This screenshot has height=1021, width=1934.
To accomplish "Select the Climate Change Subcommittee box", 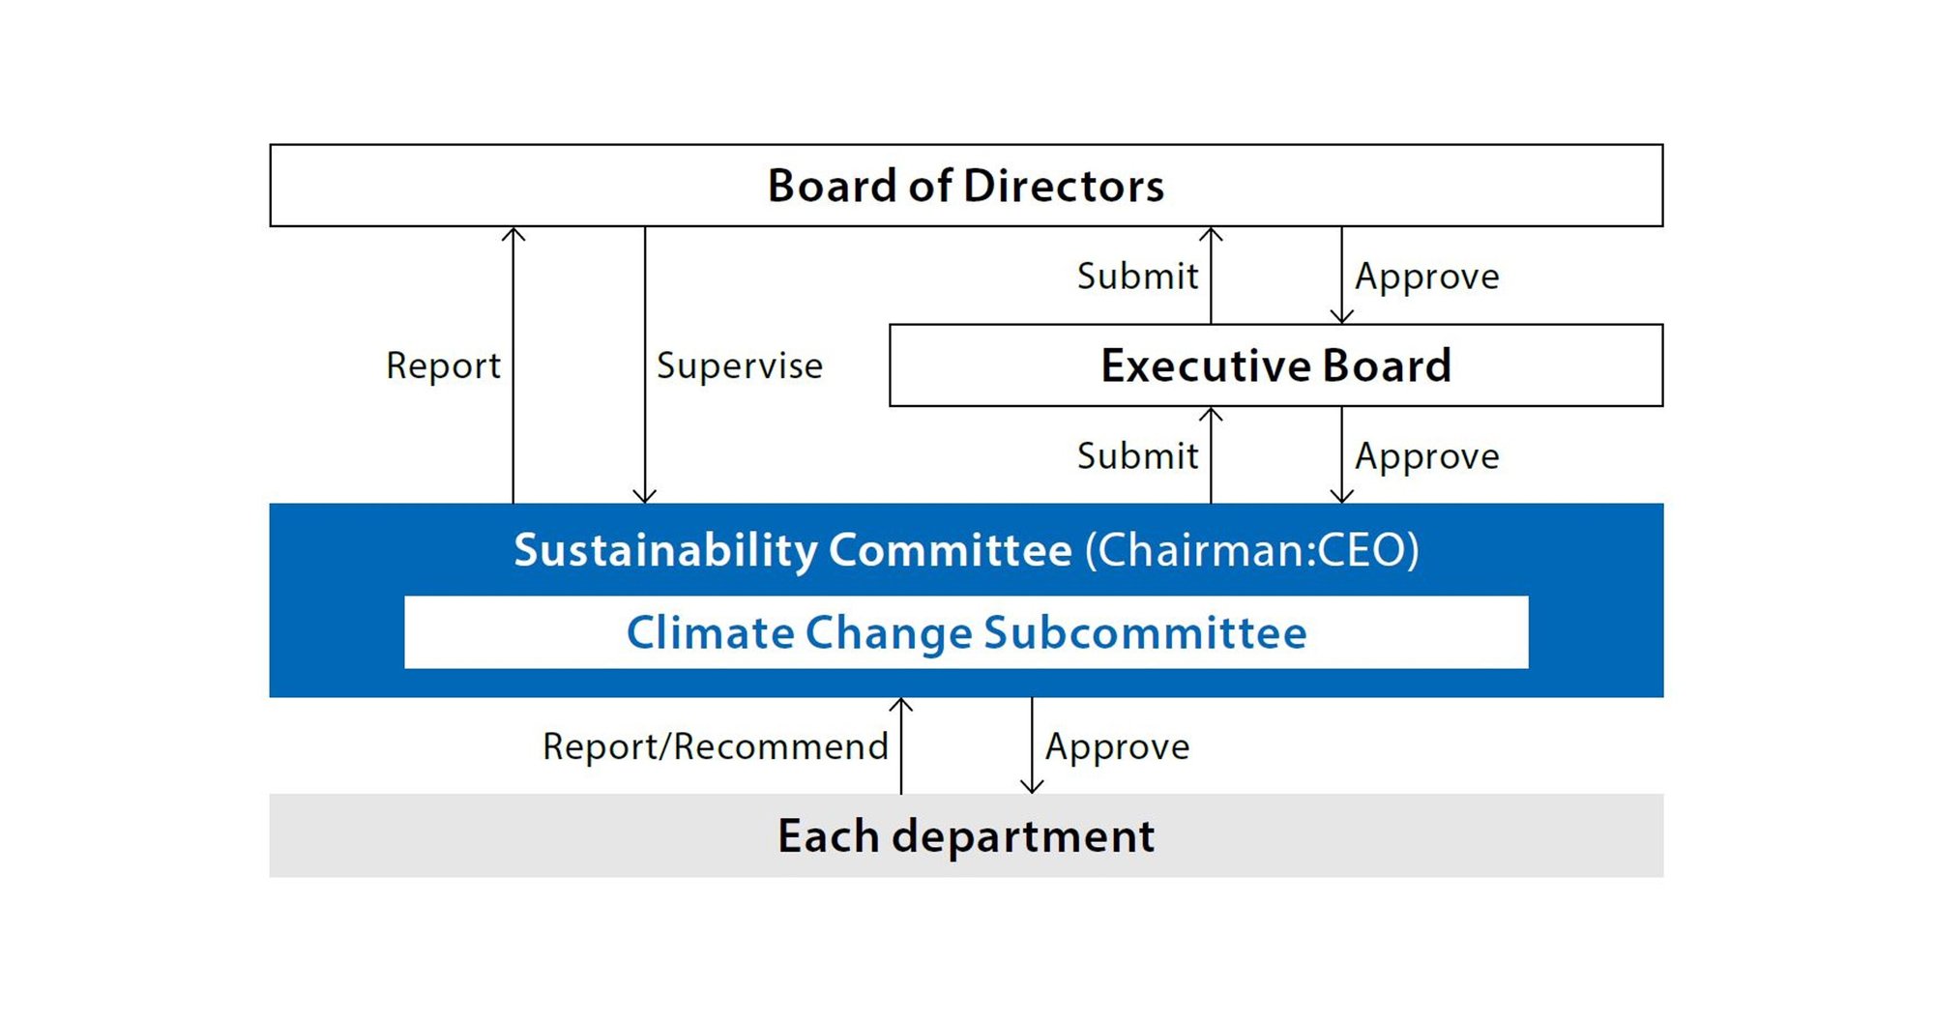I will pos(966,632).
